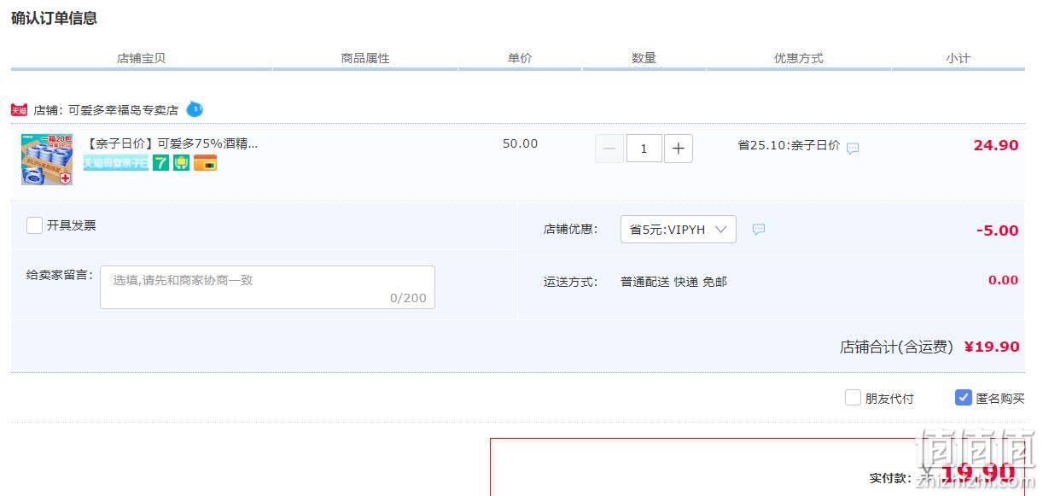Image resolution: width=1043 pixels, height=496 pixels.
Task: Click the subtotal amount 24.90
Action: click(x=996, y=145)
